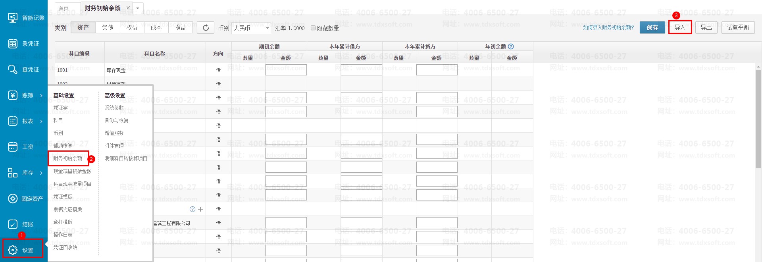This screenshot has height=262, width=762.
Task: Open 工资 sidebar icon
Action: [13, 147]
